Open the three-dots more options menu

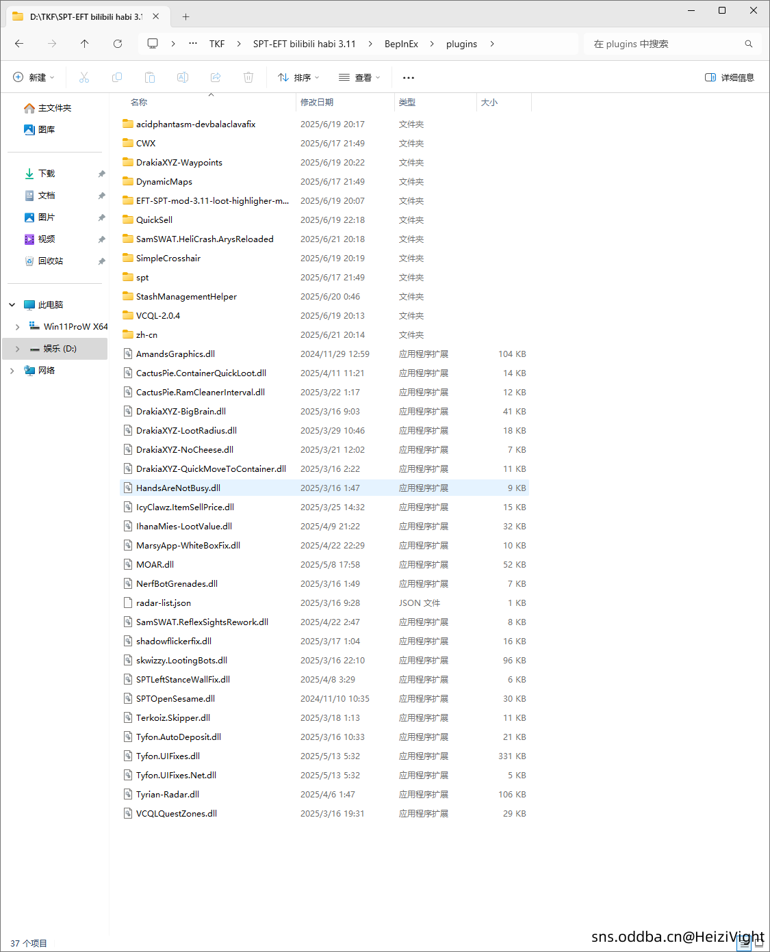point(409,78)
